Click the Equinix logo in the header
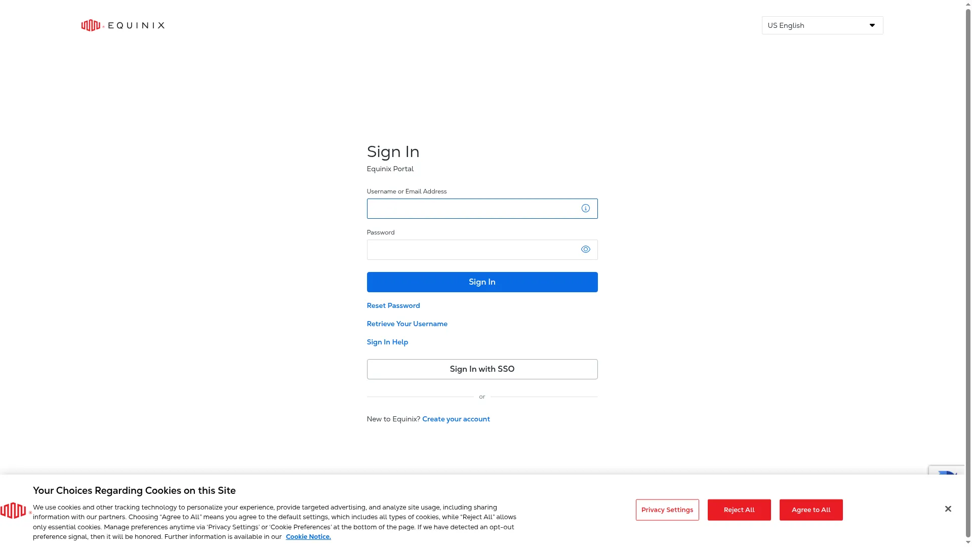The width and height of the screenshot is (972, 547). (x=123, y=25)
